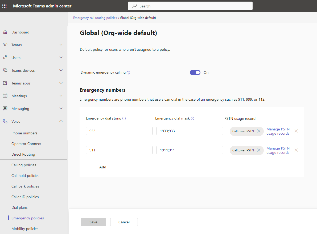Screen dimensions: 317x234
Task: Click info icon next to Emergency dial string
Action: (124, 118)
